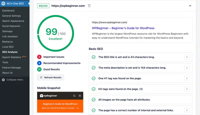Select Sitemaps in sidebar
This screenshot has width=200, height=115.
click(7, 31)
